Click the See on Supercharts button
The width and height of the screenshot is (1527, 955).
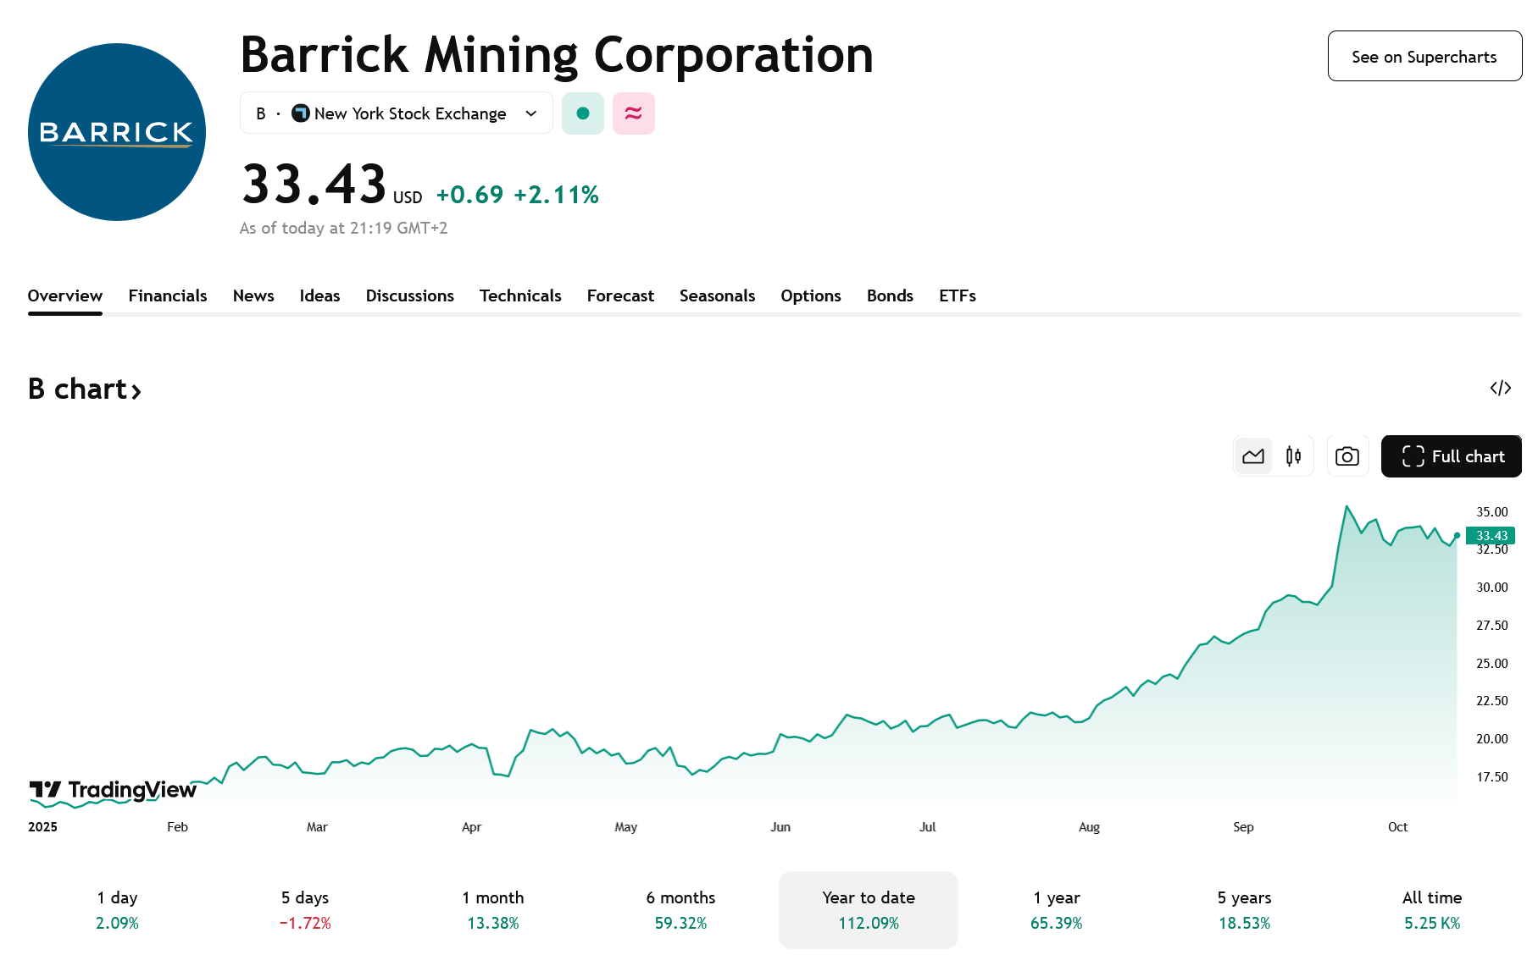tap(1424, 56)
